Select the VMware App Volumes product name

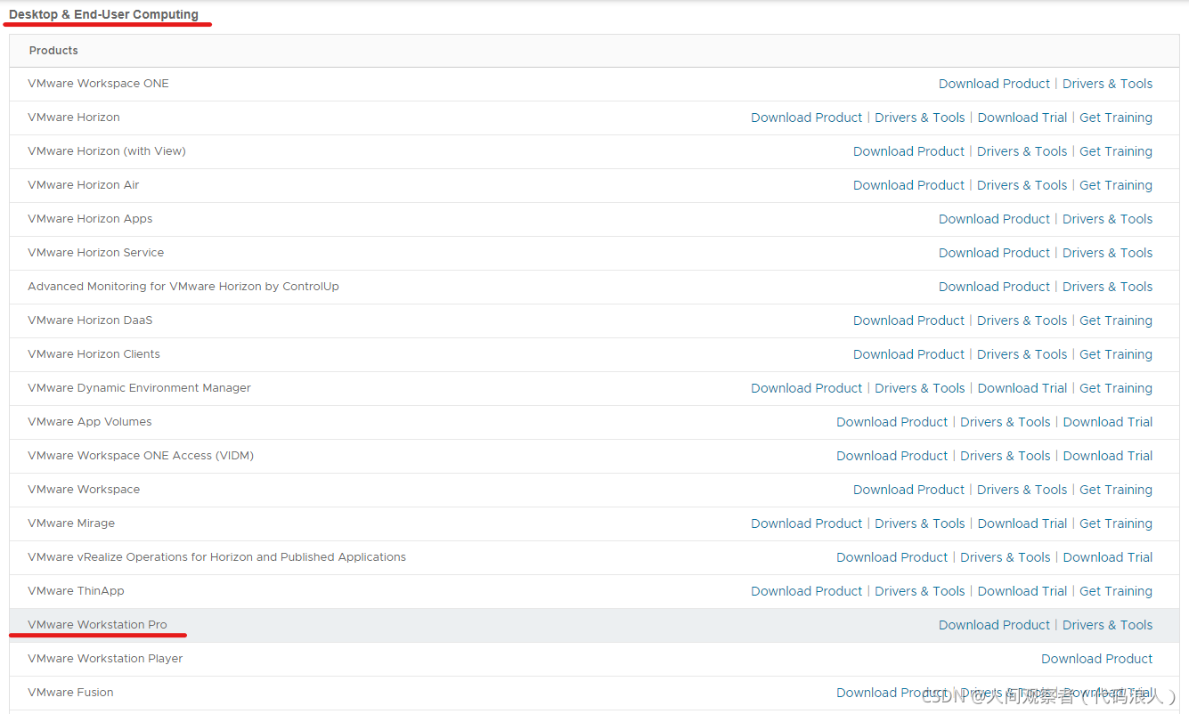[89, 422]
